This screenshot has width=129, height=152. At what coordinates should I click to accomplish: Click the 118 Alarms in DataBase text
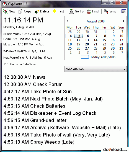[x=19, y=64]
